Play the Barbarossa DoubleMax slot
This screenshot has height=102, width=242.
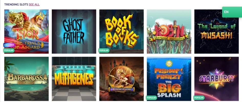[26, 79]
